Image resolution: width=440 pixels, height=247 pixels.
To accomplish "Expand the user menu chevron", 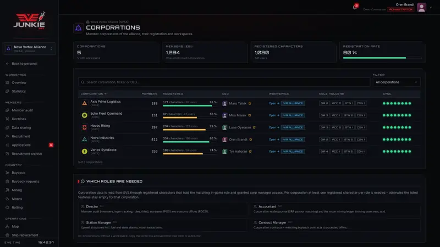I will click(x=431, y=8).
